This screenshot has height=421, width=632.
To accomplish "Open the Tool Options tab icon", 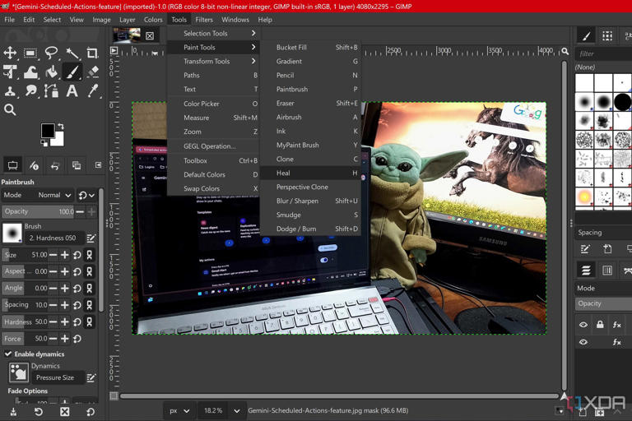I will pyautogui.click(x=12, y=165).
